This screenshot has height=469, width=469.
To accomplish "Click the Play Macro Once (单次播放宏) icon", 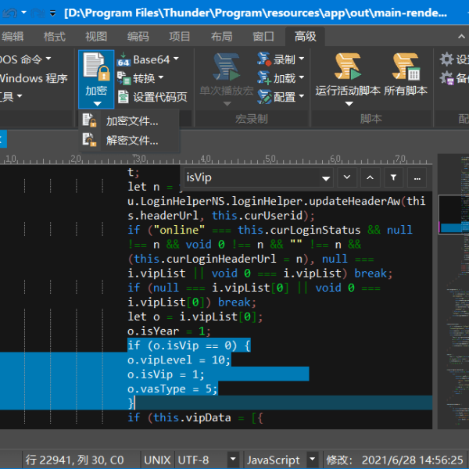I will pos(227,67).
